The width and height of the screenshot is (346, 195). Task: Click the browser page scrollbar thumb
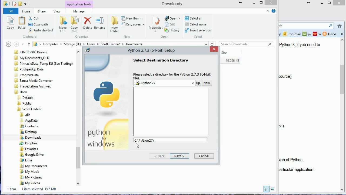[342, 79]
